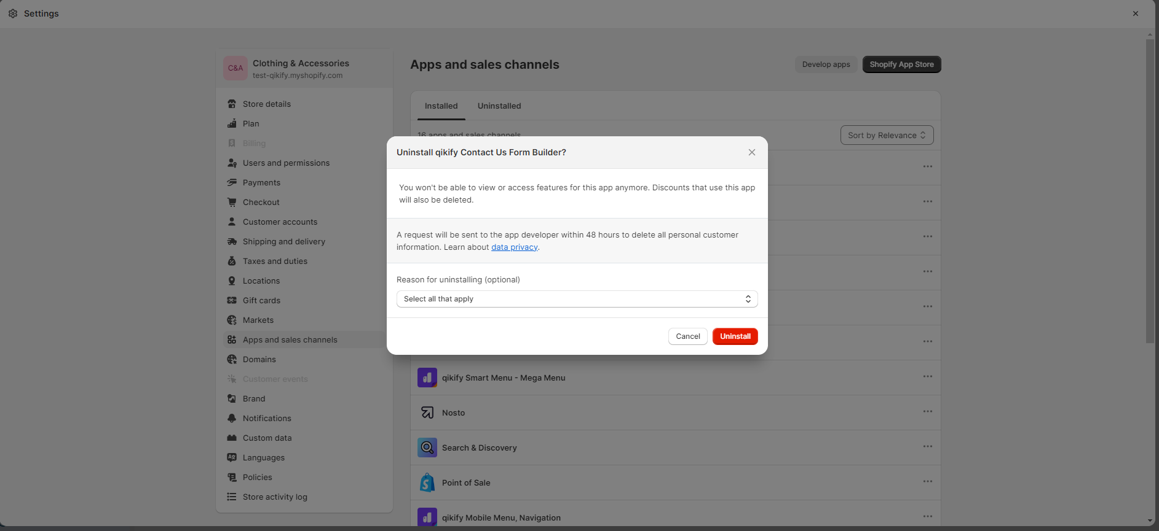The image size is (1159, 531).
Task: Open more actions for Search & Discovery
Action: 928,446
